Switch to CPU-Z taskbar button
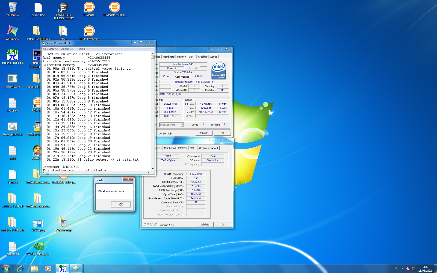This screenshot has width=437, height=273. 76,269
